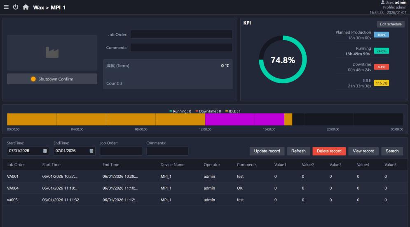Screen dimensions: 410x227
Task: Sort by Start Time column header
Action: click(x=51, y=165)
